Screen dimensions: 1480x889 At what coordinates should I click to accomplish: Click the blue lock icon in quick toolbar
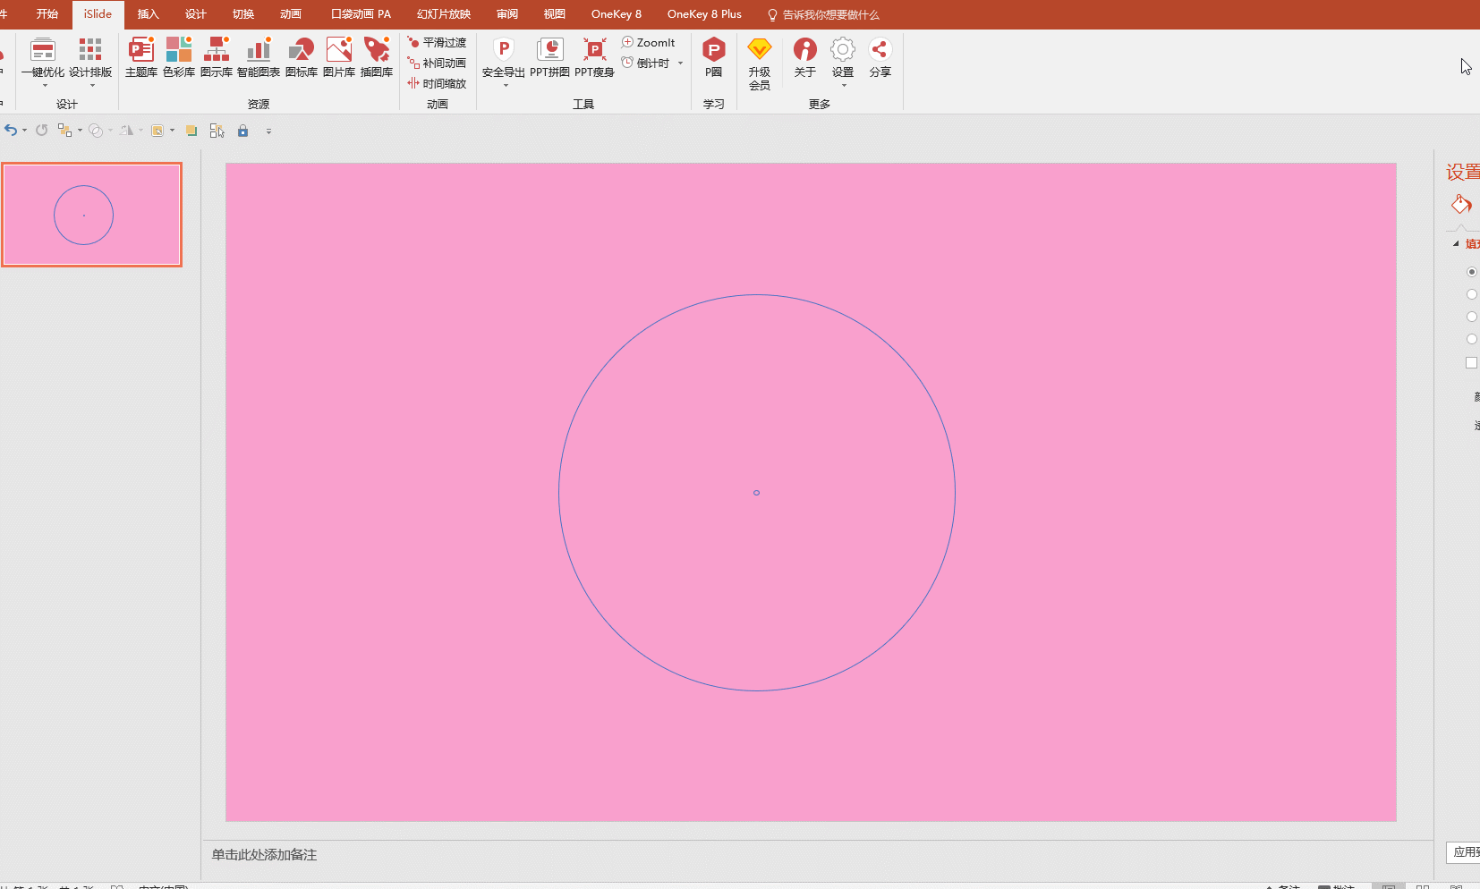242,131
